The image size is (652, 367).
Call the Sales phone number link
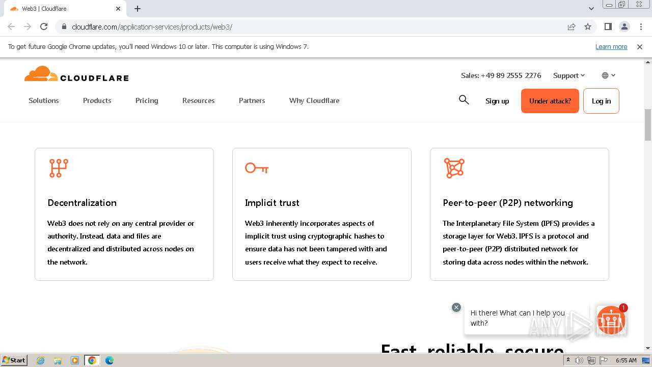(501, 75)
